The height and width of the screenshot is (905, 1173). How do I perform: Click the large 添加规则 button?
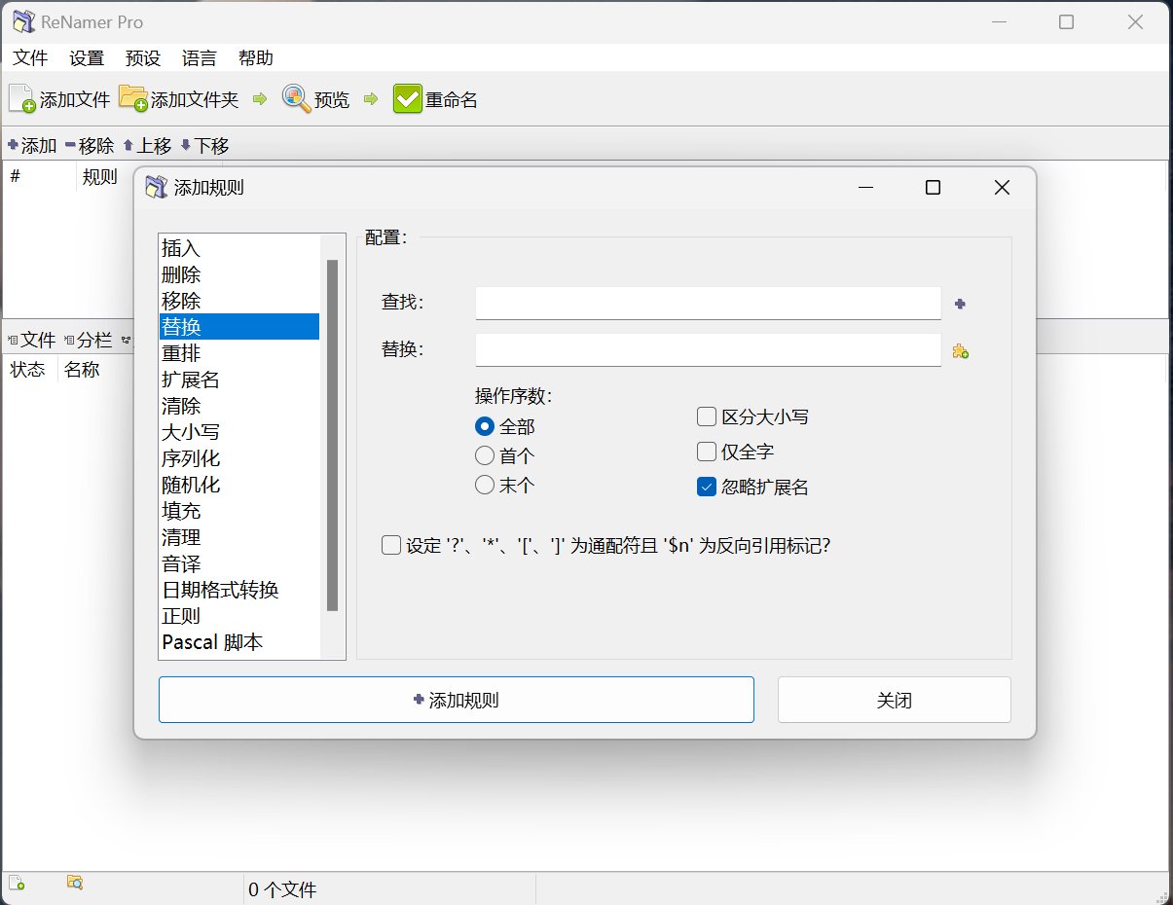pos(457,700)
